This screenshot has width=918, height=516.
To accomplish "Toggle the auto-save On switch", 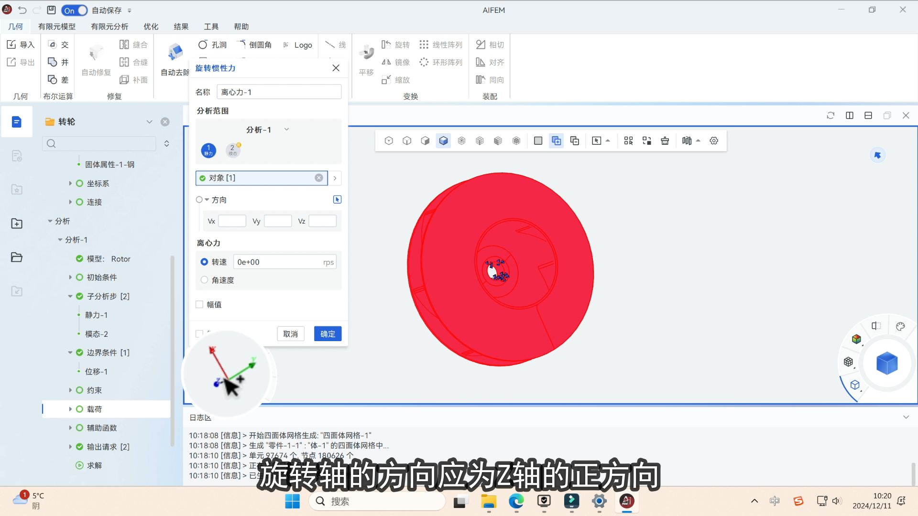I will click(75, 10).
